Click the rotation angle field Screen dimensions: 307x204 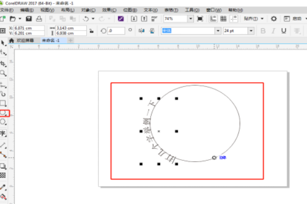[x=116, y=31]
